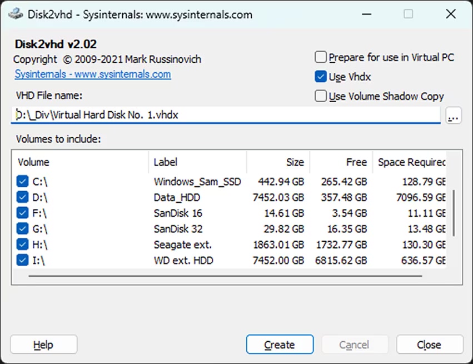The image size is (473, 364).
Task: Click the Disk2vhd app icon in title bar
Action: 16,14
